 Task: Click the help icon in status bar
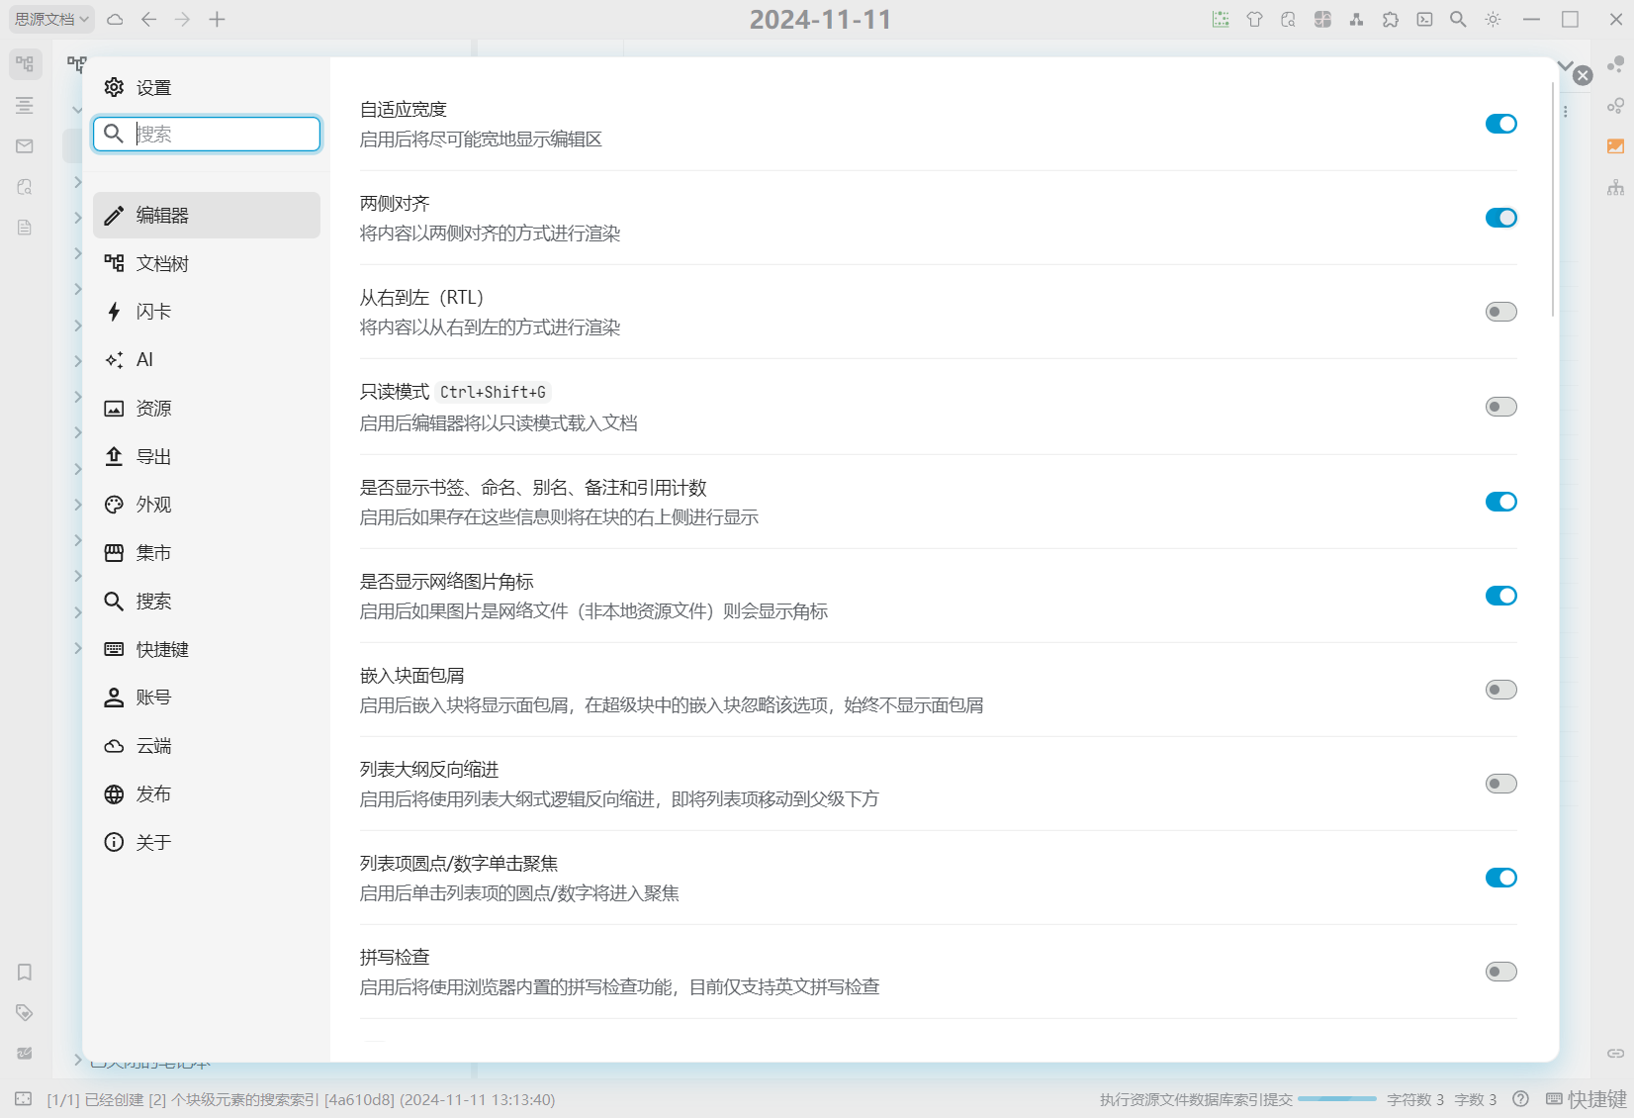pyautogui.click(x=1521, y=1099)
